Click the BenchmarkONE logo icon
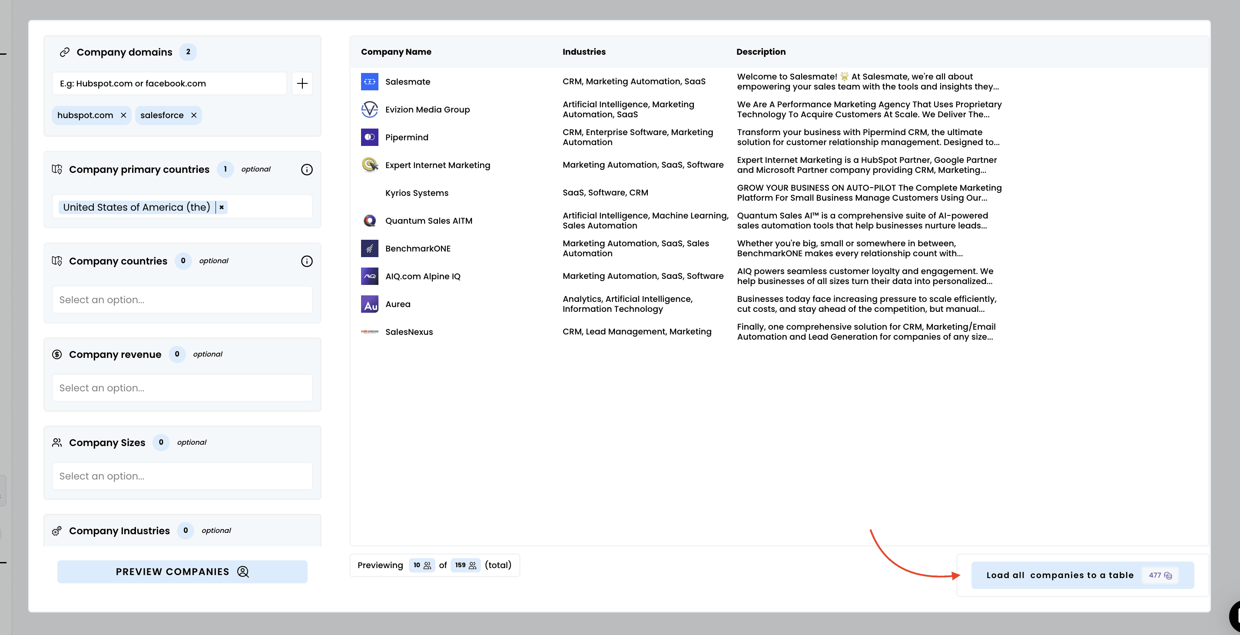Image resolution: width=1240 pixels, height=635 pixels. (369, 248)
